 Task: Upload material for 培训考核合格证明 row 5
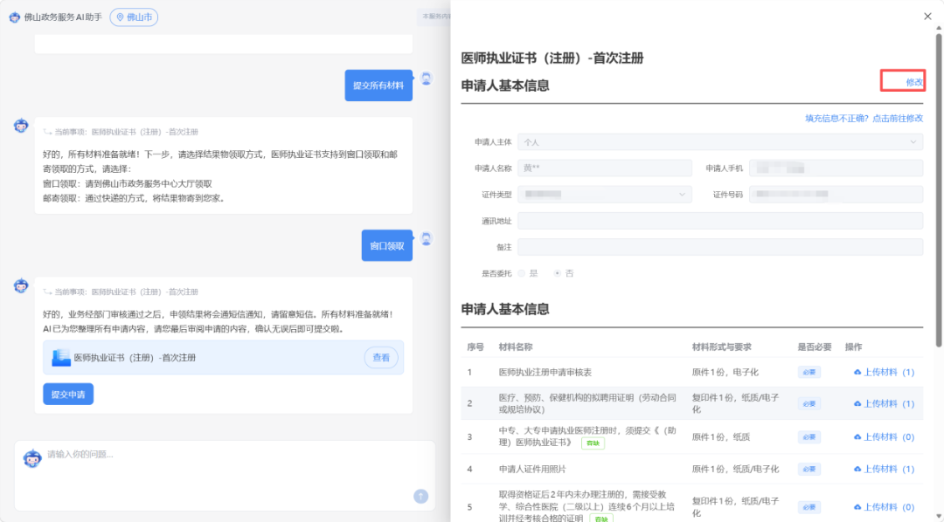click(884, 507)
